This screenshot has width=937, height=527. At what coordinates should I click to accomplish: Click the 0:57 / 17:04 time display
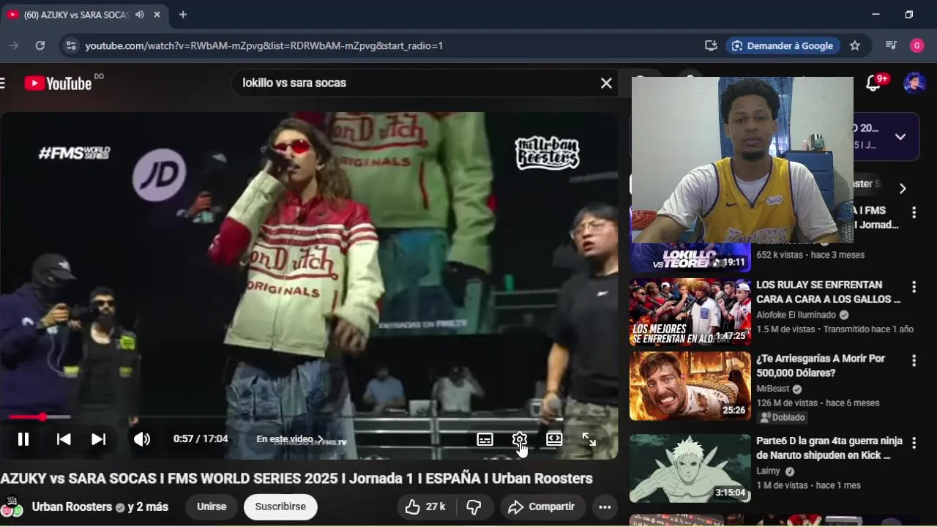tap(201, 439)
